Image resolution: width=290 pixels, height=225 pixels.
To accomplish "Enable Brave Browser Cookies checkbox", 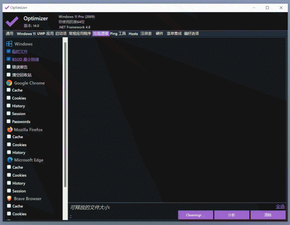I will 9,214.
